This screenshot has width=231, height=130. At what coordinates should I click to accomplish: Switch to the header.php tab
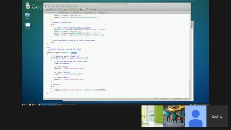coord(101,12)
